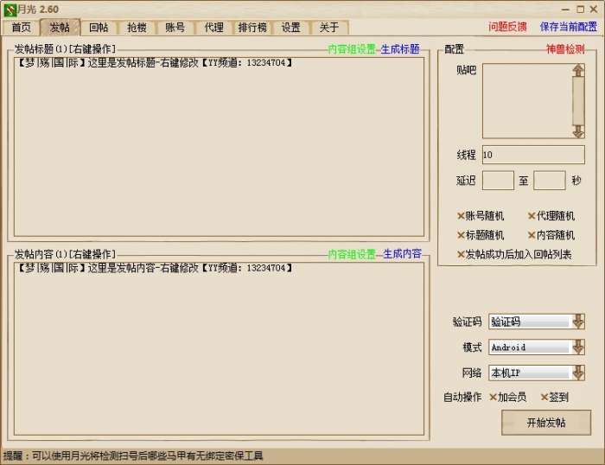Image resolution: width=605 pixels, height=465 pixels.
Task: Click the 贴吧 list scrollbar thumb
Action: [577, 100]
